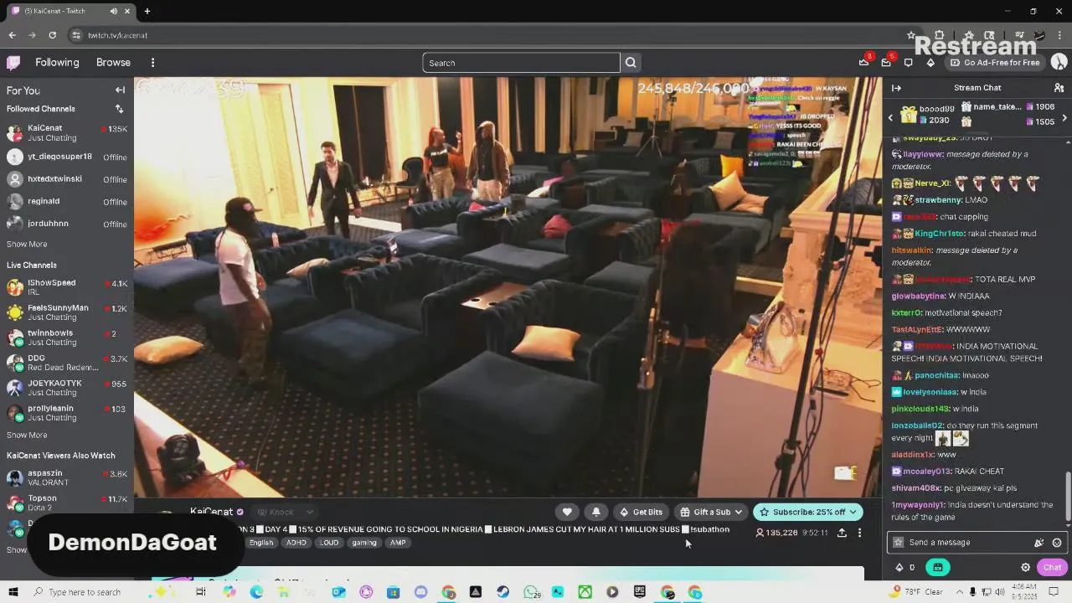The image size is (1072, 603).
Task: Open Steam from the taskbar
Action: pyautogui.click(x=502, y=592)
